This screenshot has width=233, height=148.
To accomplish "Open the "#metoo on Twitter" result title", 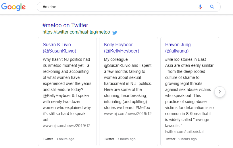I will 65,25.
